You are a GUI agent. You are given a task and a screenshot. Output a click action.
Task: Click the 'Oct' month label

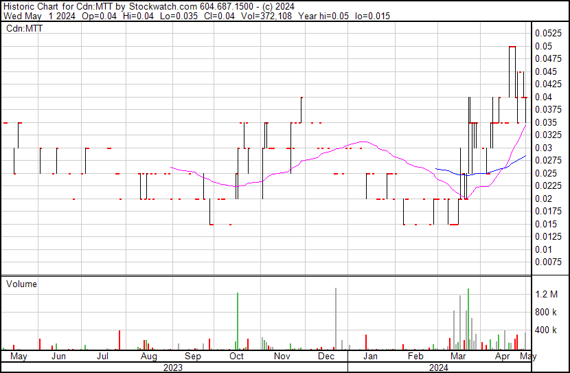pos(236,356)
